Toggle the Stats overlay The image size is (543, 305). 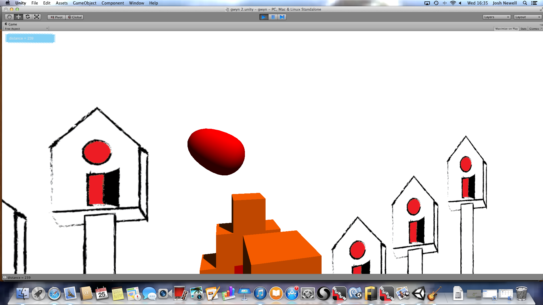pyautogui.click(x=523, y=29)
